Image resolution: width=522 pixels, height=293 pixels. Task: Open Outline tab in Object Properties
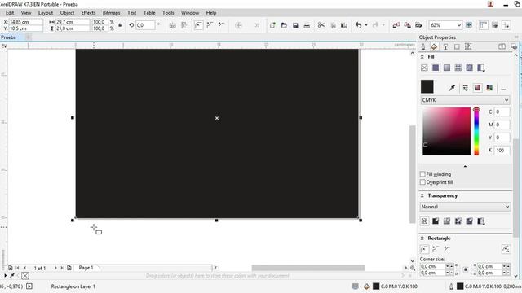point(423,46)
